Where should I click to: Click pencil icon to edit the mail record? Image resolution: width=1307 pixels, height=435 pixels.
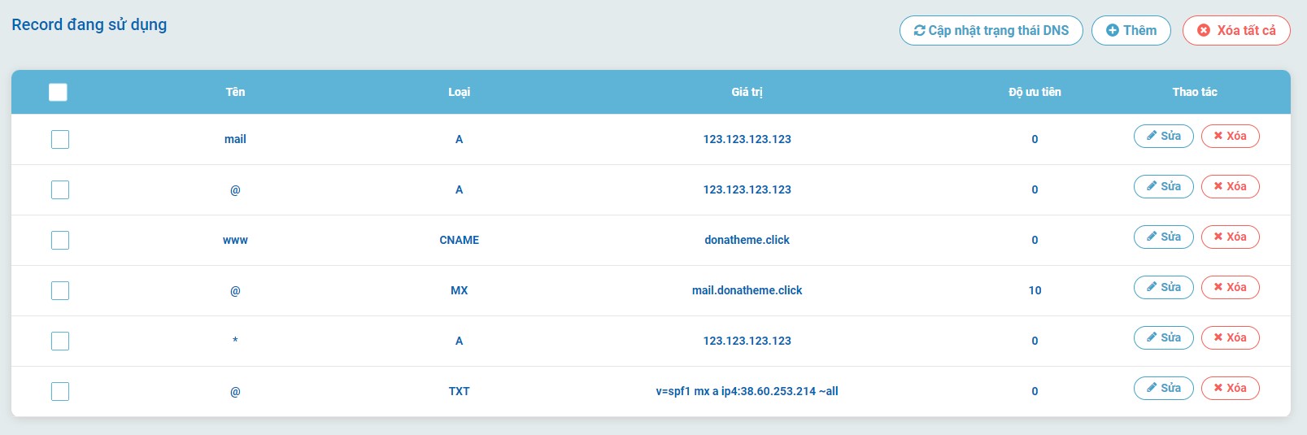[x=1152, y=136]
